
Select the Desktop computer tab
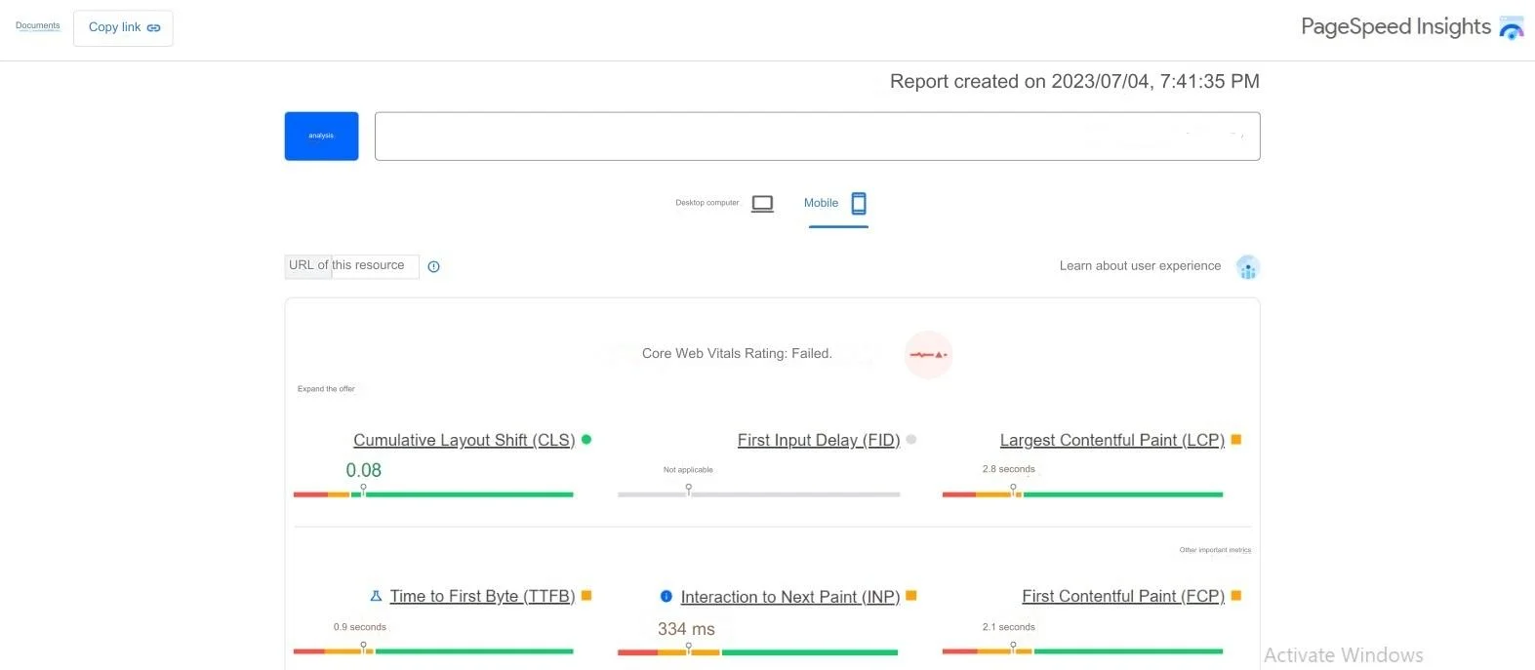pos(724,203)
